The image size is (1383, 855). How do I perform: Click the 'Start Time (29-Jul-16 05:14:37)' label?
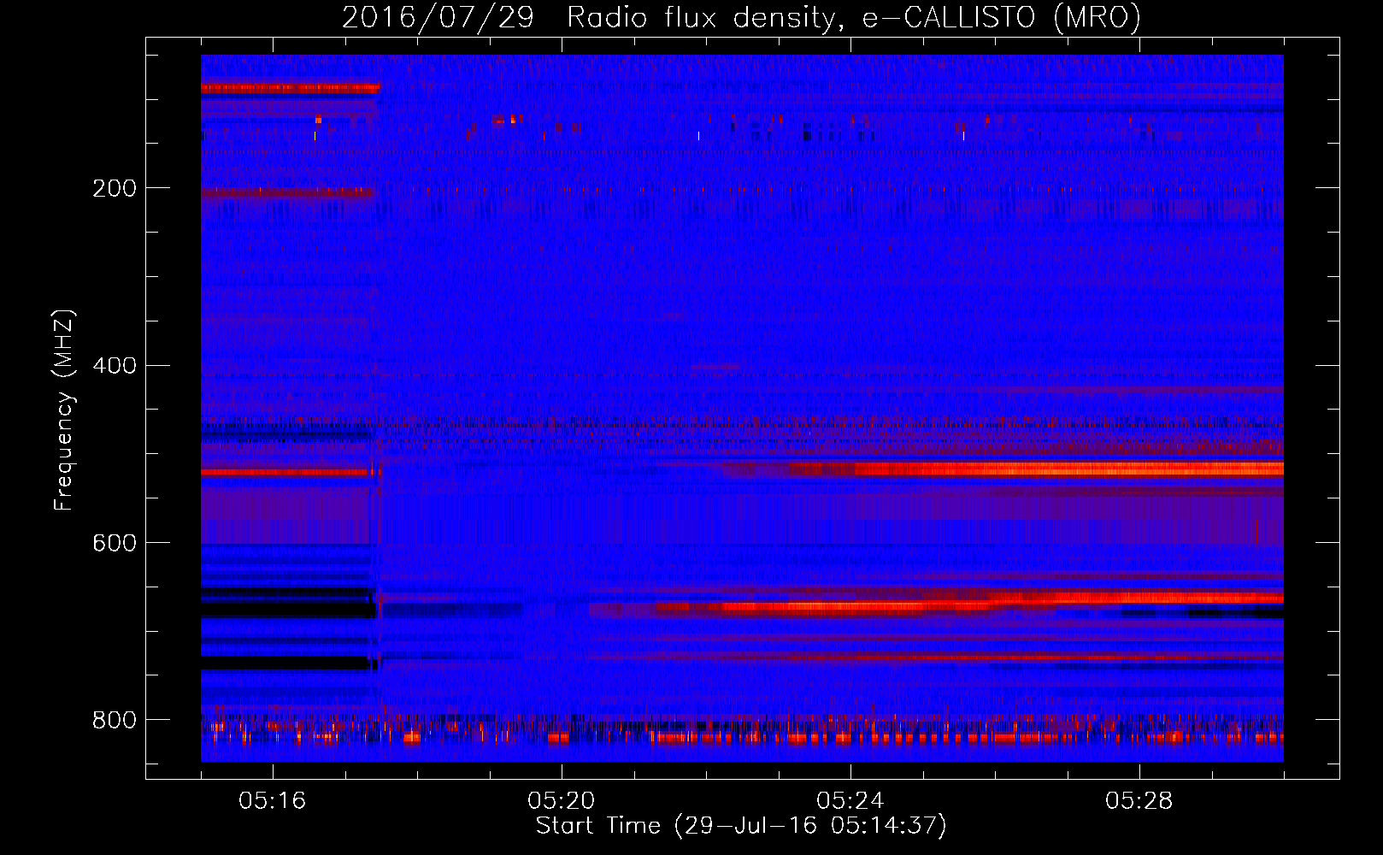[741, 826]
